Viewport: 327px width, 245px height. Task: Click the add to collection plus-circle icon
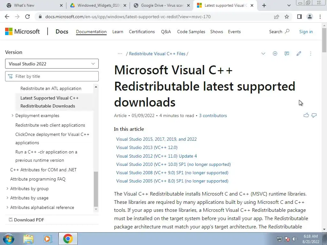[275, 54]
